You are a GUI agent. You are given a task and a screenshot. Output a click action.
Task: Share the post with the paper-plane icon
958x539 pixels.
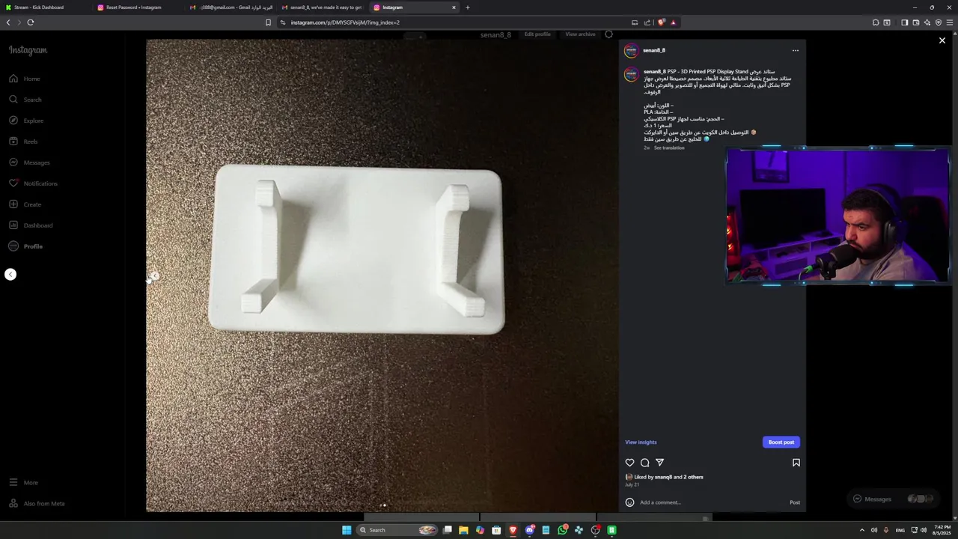tap(659, 463)
